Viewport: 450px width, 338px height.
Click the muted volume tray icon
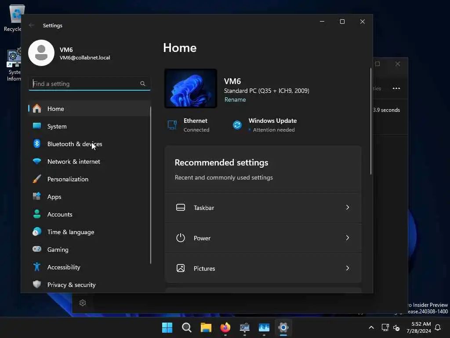coord(396,327)
